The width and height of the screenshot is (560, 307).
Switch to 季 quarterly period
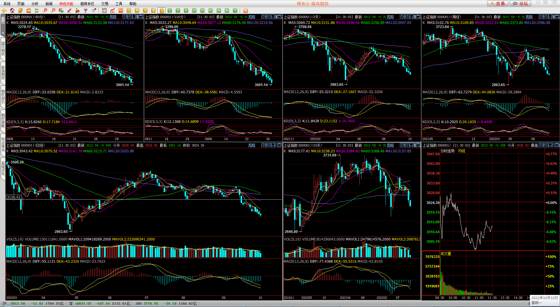tap(153, 11)
